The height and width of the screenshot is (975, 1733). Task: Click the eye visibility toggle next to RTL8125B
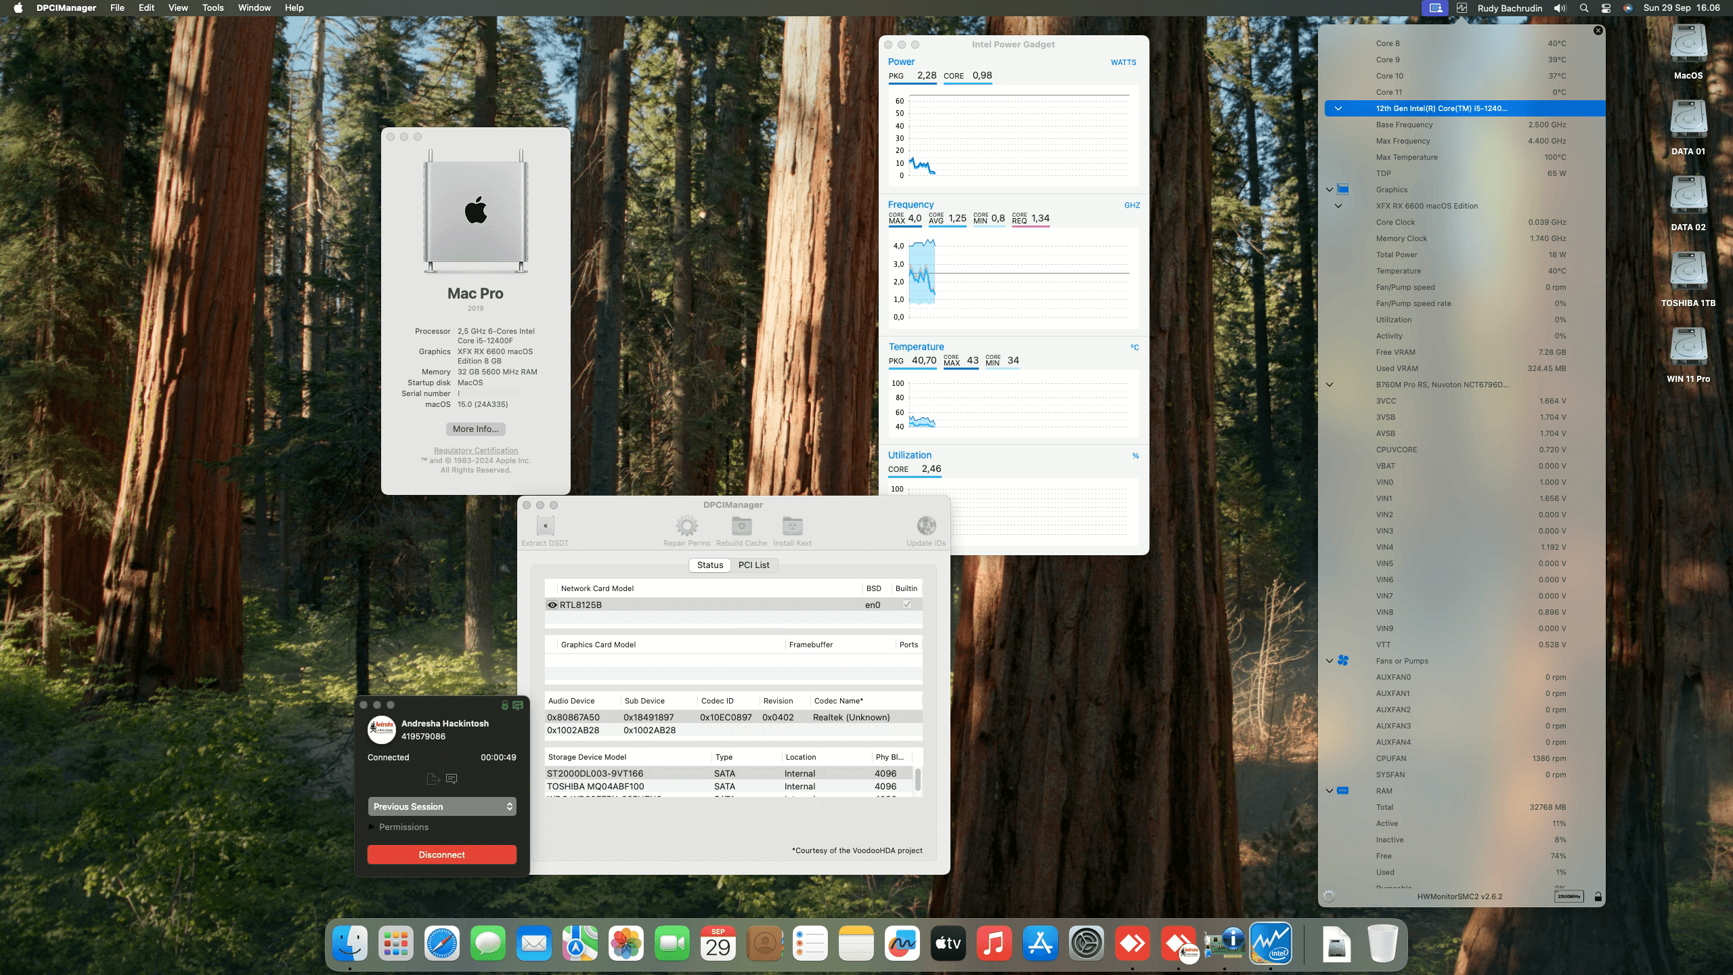pos(552,604)
